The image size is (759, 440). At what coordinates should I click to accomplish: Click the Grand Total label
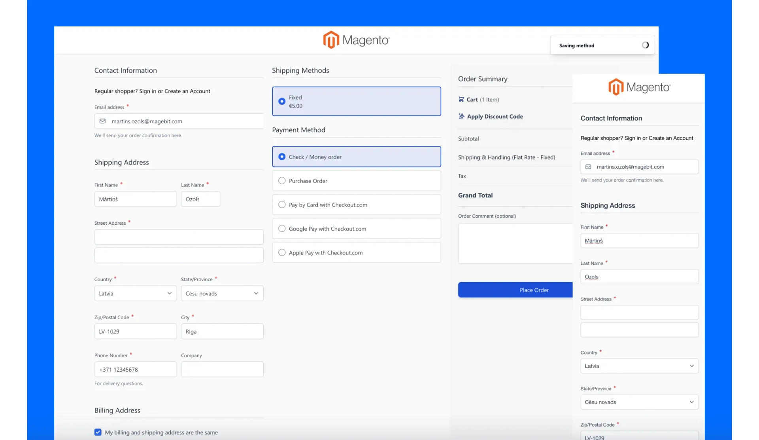[x=475, y=195]
